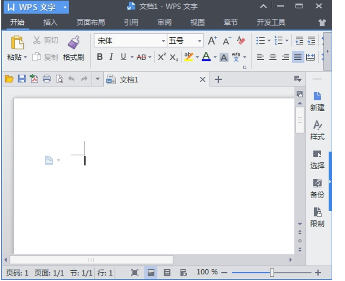Expand the font size dropdown 五号
Viewport: 345px width, 281px height.
[200, 41]
